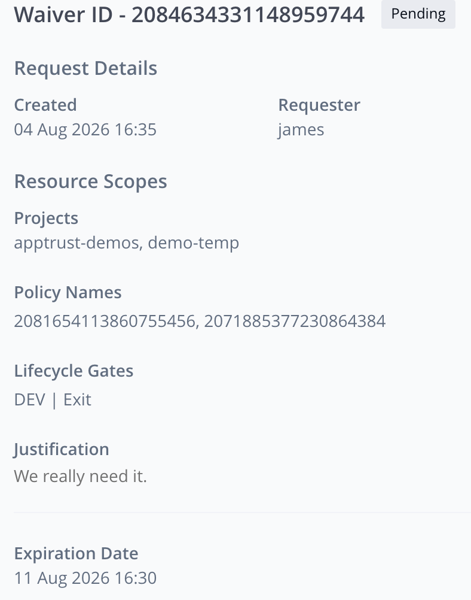The width and height of the screenshot is (471, 600).
Task: Click the Justification label
Action: pos(62,449)
